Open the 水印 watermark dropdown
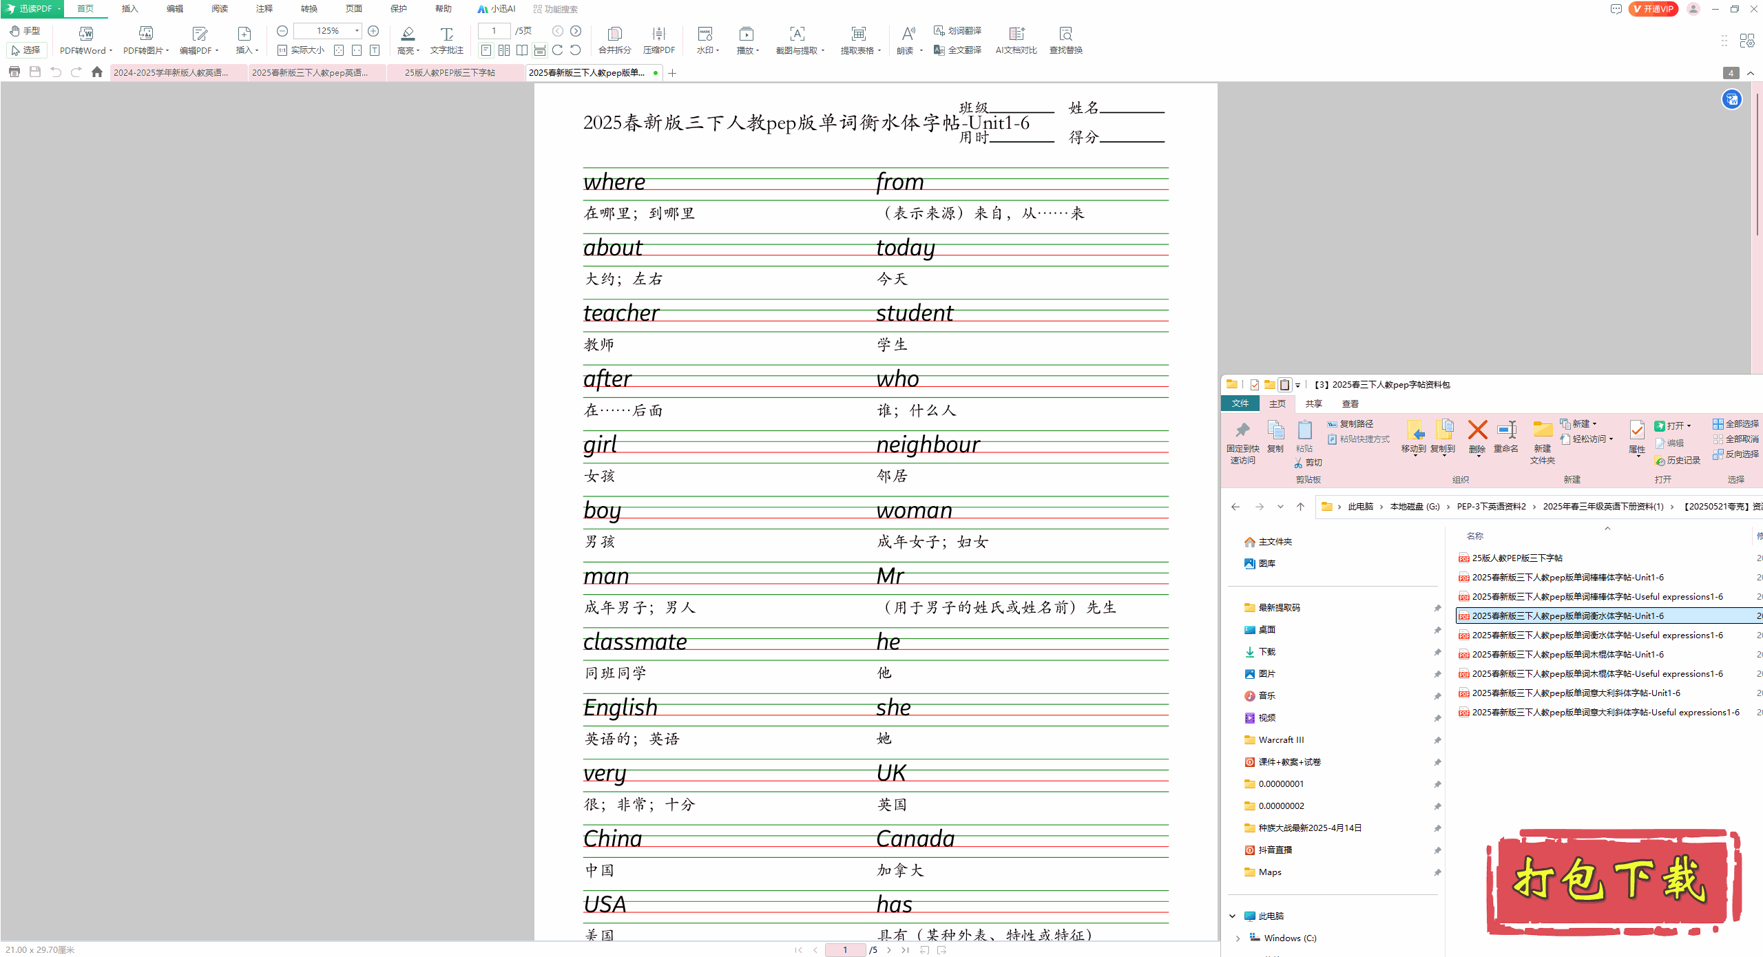Screen dimensions: 1763x957 pyautogui.click(x=707, y=41)
